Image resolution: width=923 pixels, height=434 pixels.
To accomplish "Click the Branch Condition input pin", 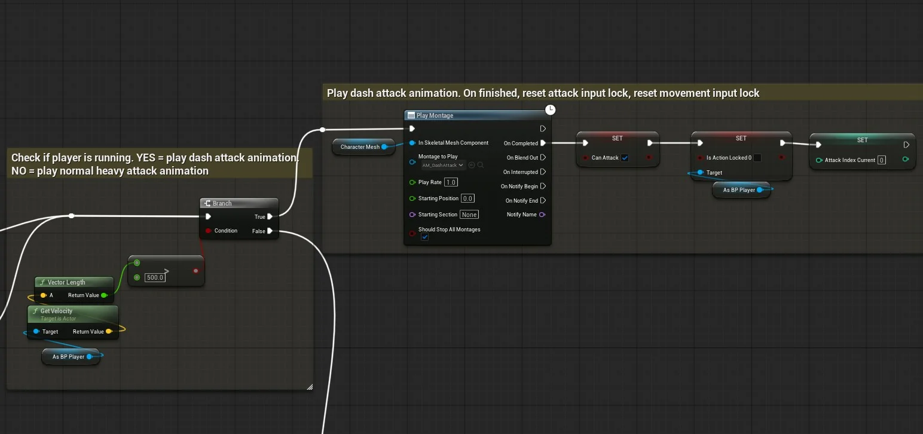I will click(208, 231).
